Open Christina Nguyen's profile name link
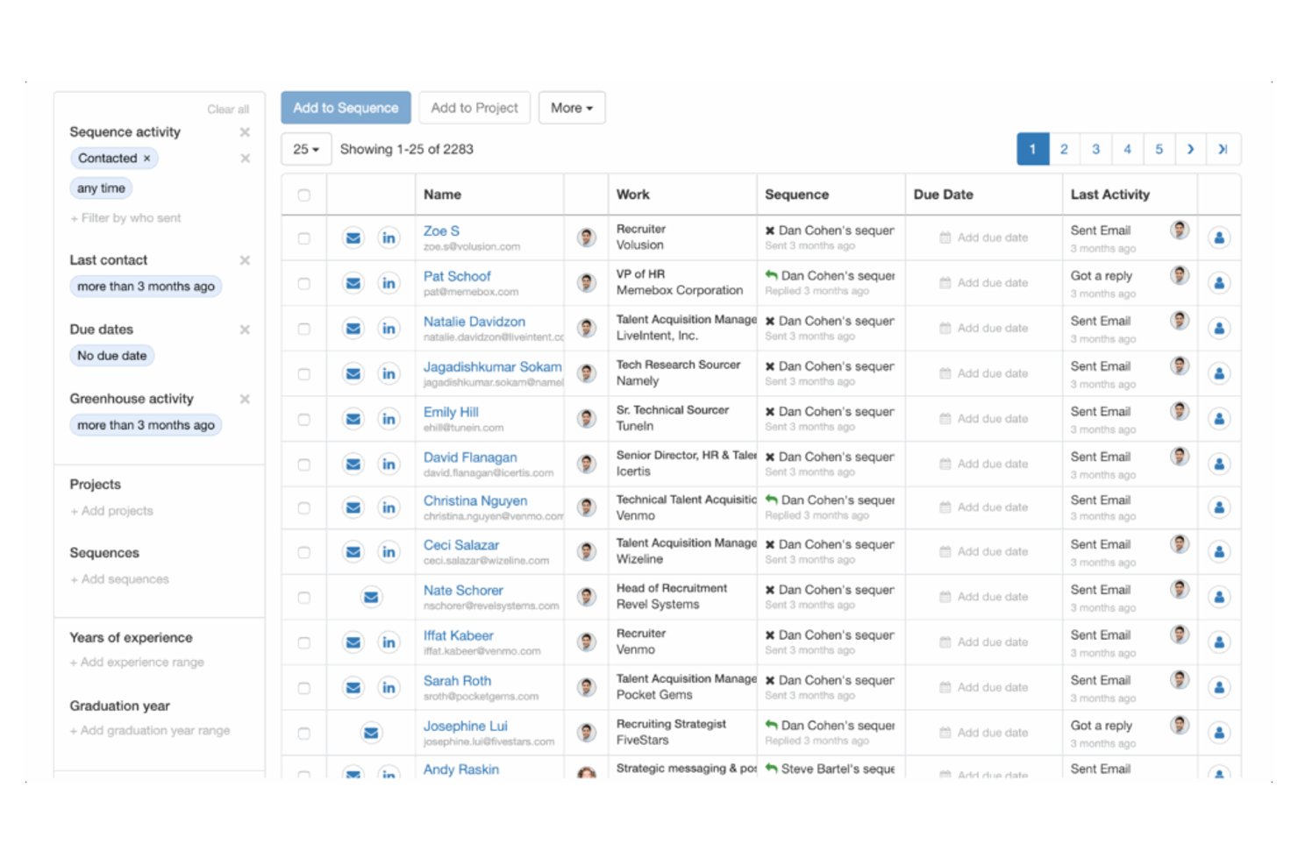Viewport: 1298px width, 865px height. pos(475,500)
